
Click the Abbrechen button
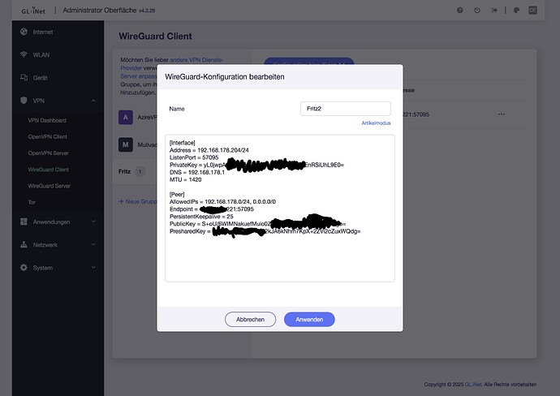pos(250,319)
